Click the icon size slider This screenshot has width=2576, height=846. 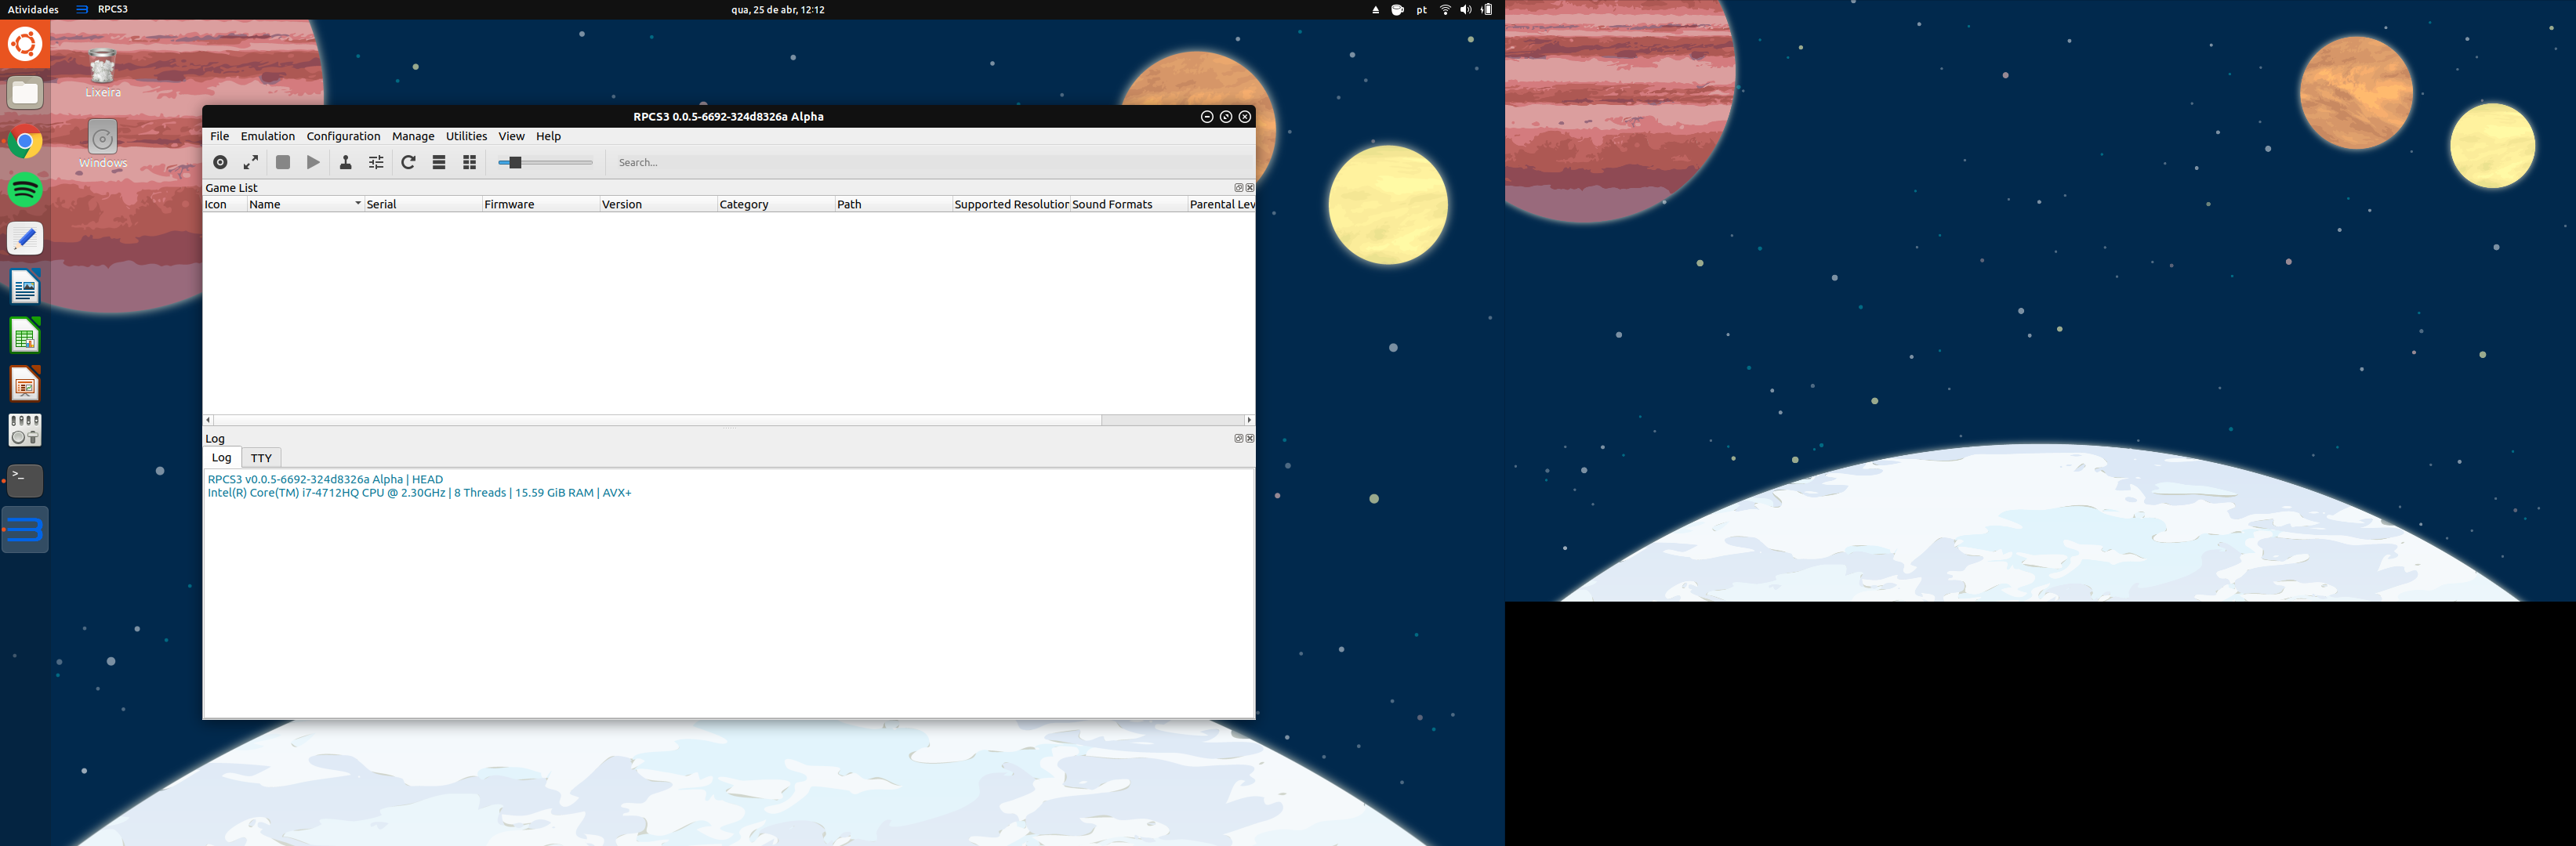(x=545, y=163)
